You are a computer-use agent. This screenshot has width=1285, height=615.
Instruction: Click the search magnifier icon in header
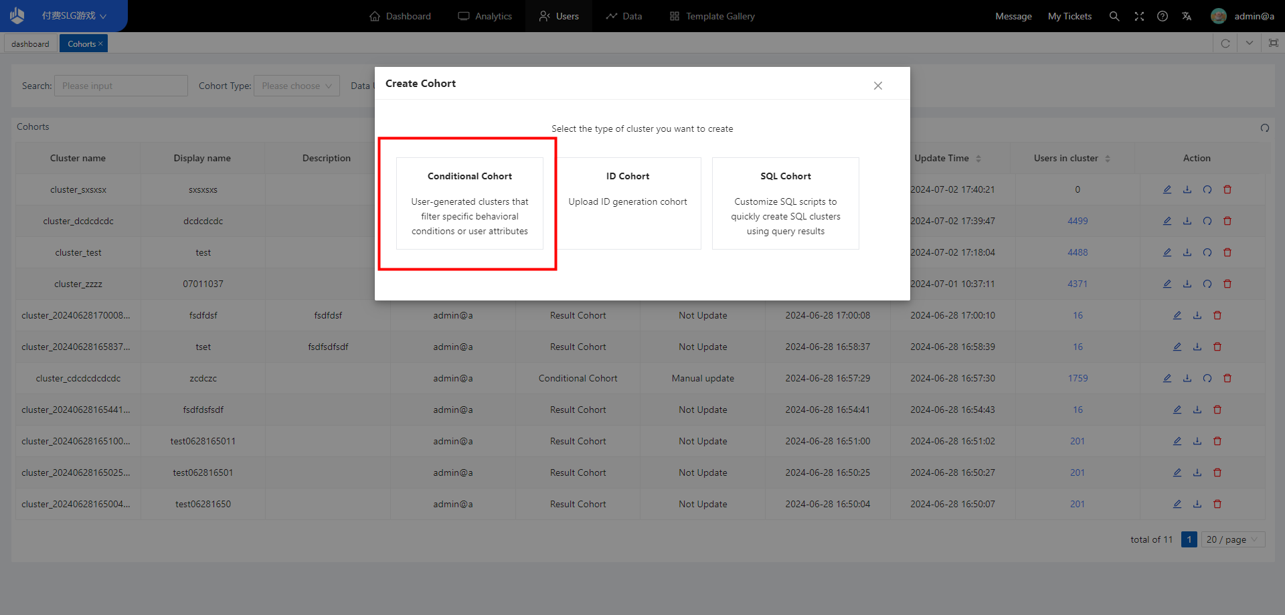(x=1114, y=16)
